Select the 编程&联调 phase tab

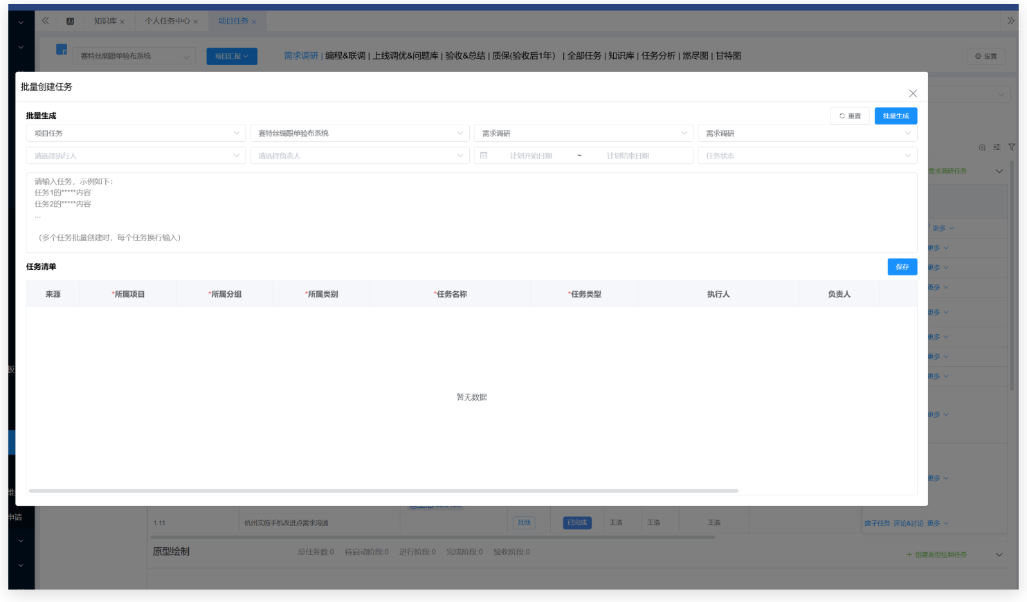pyautogui.click(x=345, y=55)
